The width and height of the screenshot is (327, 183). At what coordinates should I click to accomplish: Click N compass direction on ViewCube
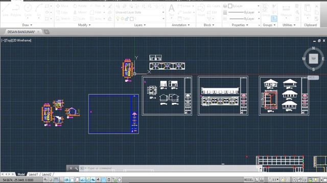pos(313,48)
